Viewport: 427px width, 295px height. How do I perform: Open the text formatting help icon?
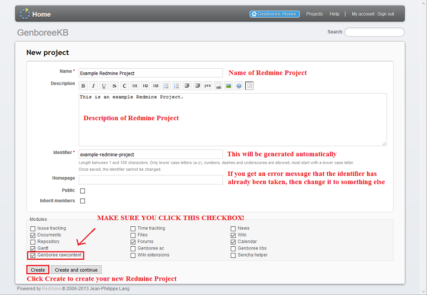point(239,86)
